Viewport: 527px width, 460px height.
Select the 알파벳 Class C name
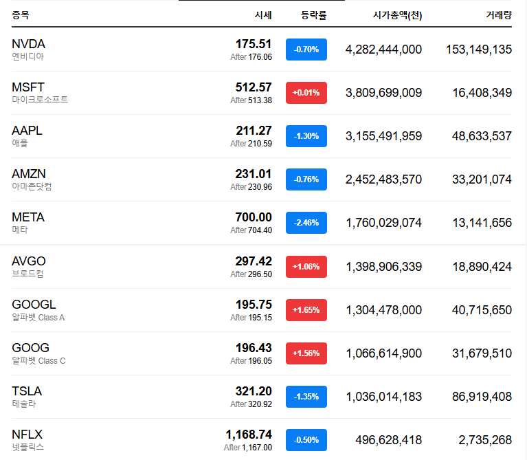pyautogui.click(x=38, y=361)
